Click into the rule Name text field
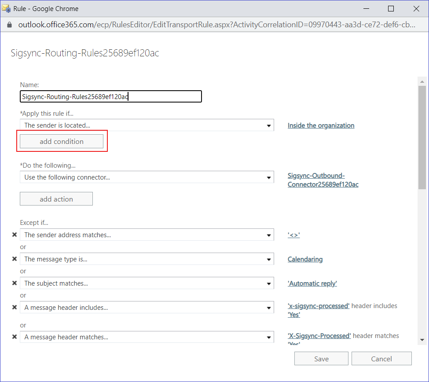This screenshot has height=382, width=429. (x=111, y=96)
